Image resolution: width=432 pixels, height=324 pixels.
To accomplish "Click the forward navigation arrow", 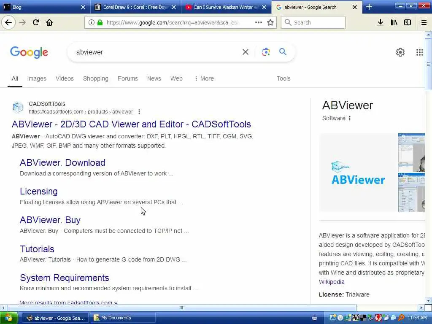I will pyautogui.click(x=22, y=22).
